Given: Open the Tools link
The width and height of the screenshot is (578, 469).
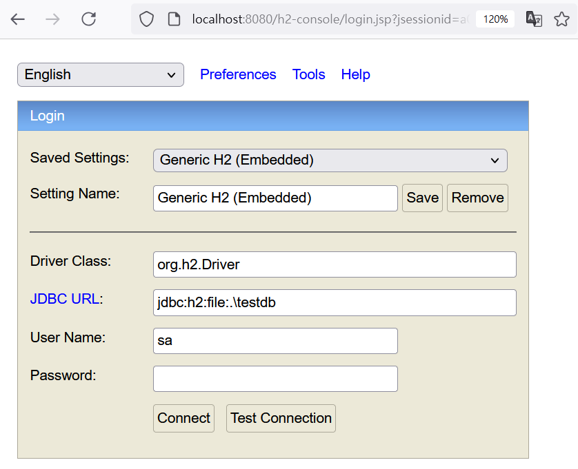Looking at the screenshot, I should coord(308,74).
